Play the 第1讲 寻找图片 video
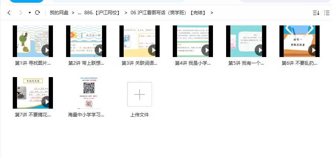 click(46, 50)
